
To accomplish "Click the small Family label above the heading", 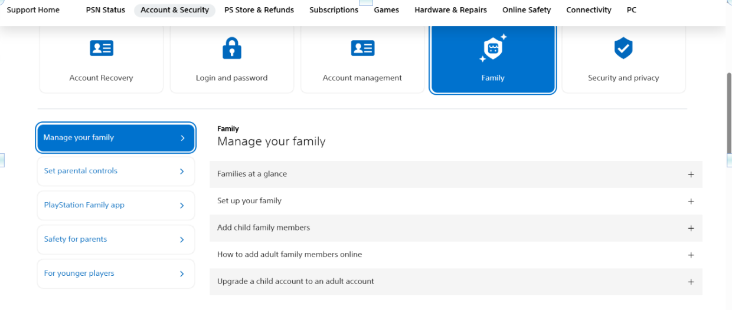I will (x=228, y=128).
